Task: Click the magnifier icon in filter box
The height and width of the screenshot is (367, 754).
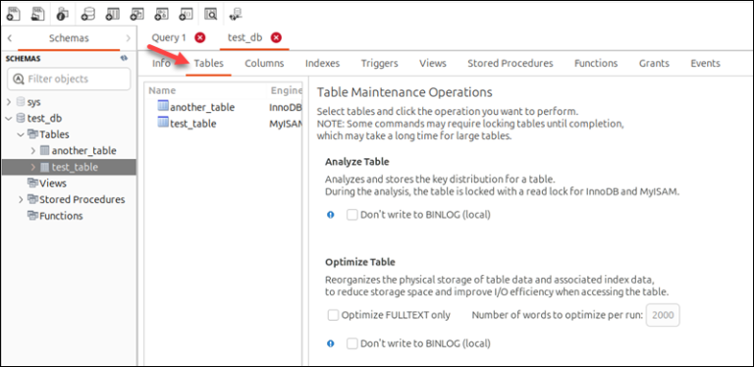Action: 19,79
